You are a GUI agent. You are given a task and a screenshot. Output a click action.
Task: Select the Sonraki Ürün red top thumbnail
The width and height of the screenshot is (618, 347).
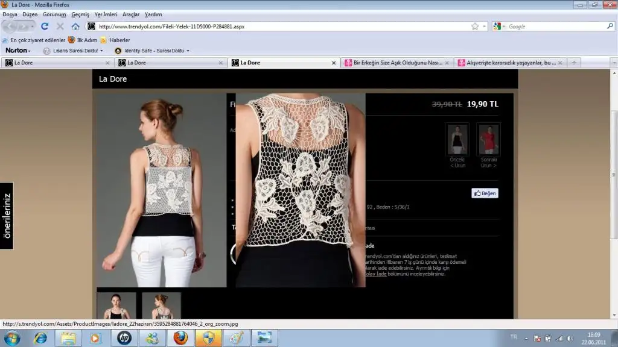tap(488, 140)
